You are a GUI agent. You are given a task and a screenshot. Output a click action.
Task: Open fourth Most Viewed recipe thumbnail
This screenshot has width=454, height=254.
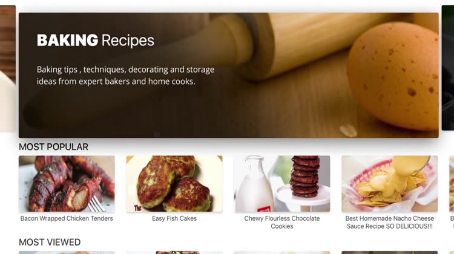point(389,253)
